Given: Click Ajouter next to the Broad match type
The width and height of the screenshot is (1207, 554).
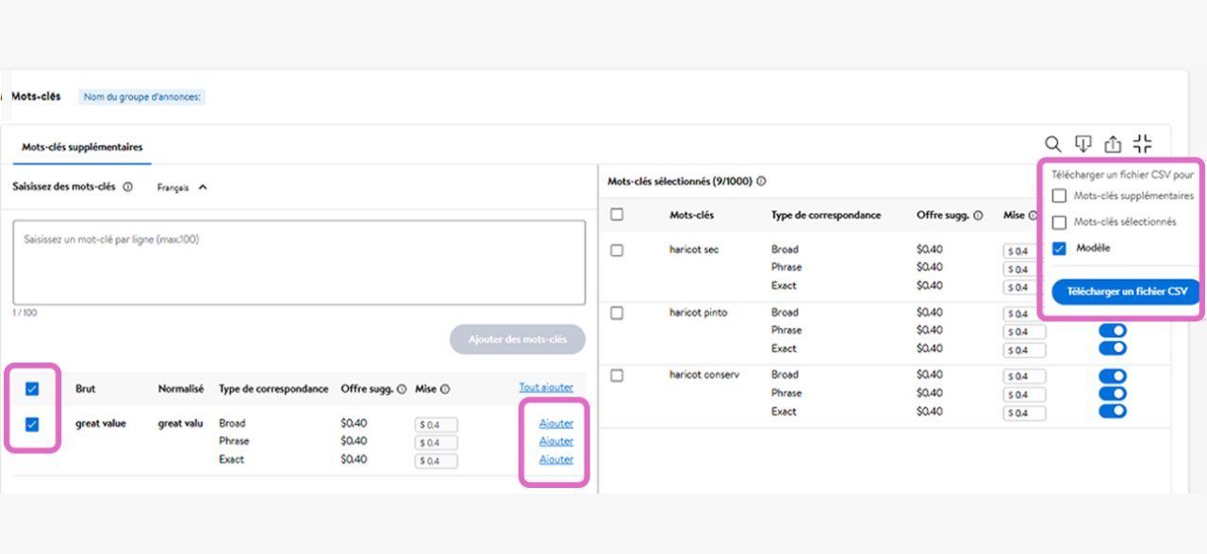Looking at the screenshot, I should click(x=554, y=423).
